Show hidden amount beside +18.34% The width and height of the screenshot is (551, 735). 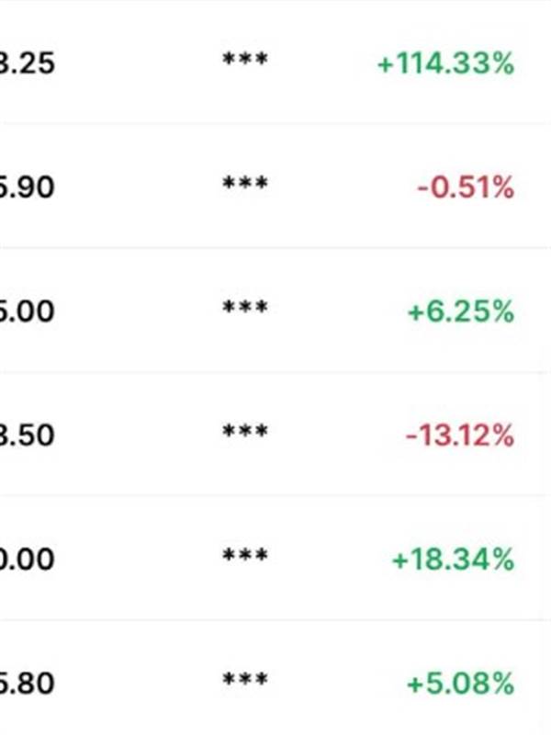(x=245, y=555)
